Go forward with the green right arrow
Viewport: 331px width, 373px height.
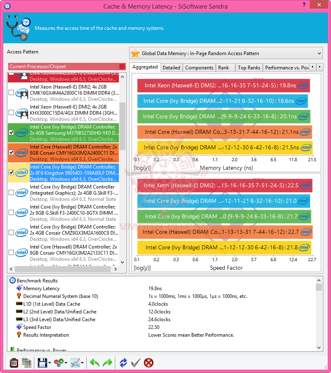(x=107, y=363)
